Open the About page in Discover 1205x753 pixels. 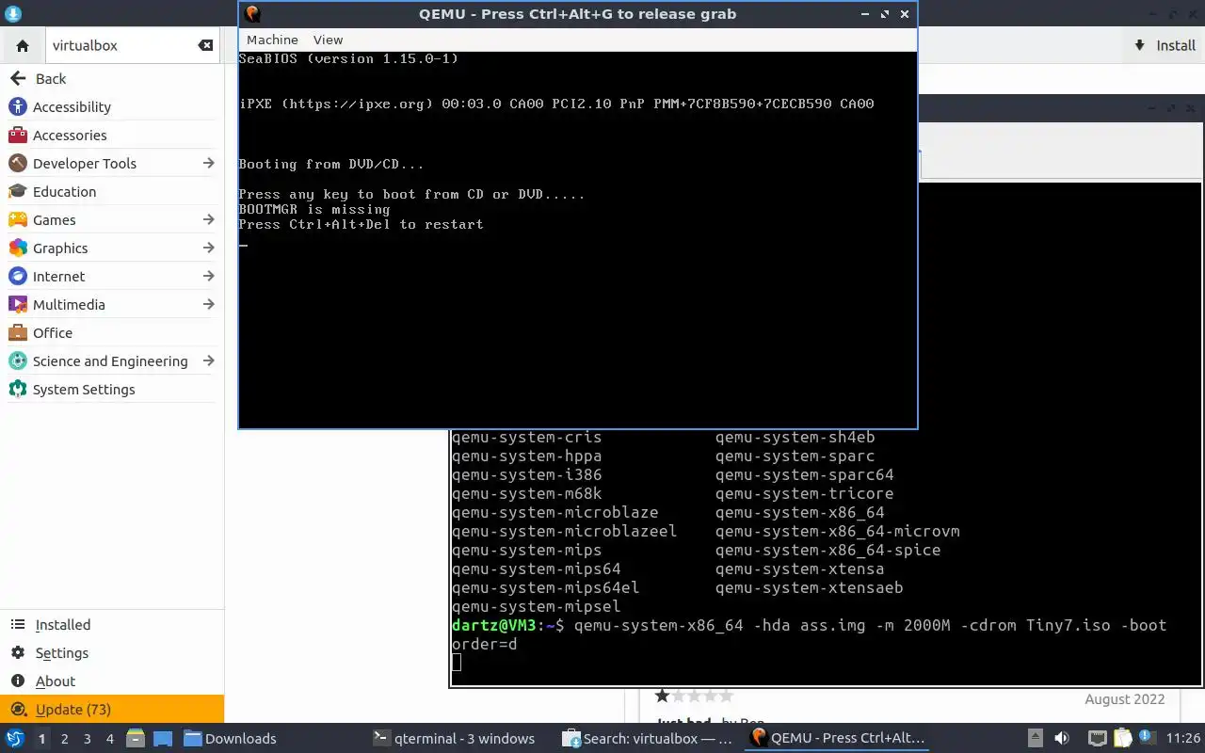[x=112, y=681]
